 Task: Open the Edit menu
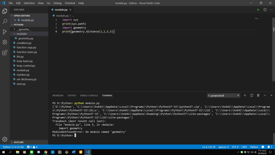click(x=18, y=3)
